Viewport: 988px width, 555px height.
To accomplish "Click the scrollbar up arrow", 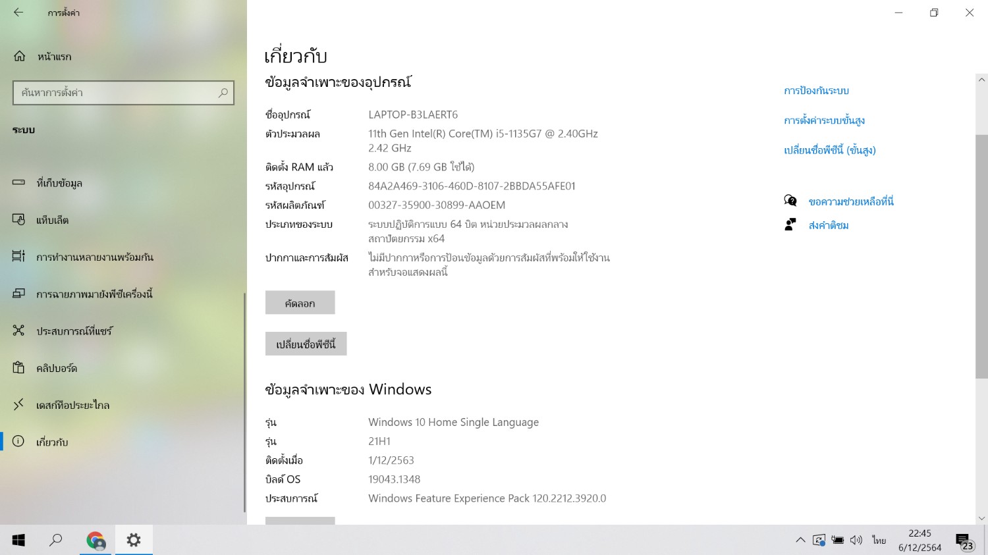I will 981,80.
